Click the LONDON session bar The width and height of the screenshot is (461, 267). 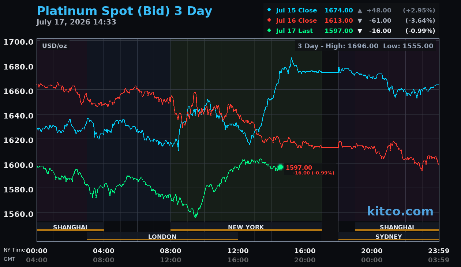pos(162,236)
